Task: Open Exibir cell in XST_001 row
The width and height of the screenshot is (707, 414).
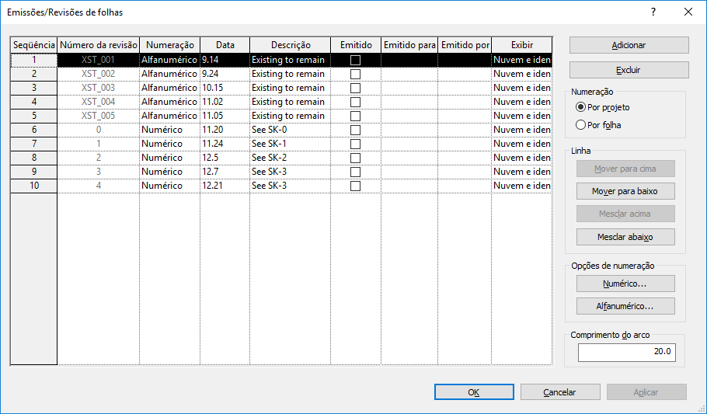Action: (x=521, y=60)
